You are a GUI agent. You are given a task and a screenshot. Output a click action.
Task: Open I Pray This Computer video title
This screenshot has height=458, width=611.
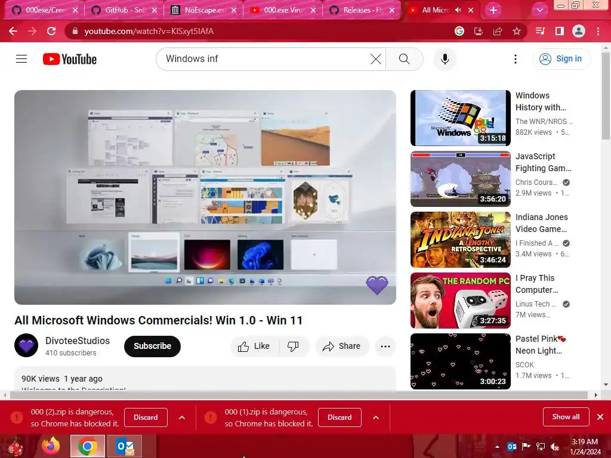[x=537, y=284]
